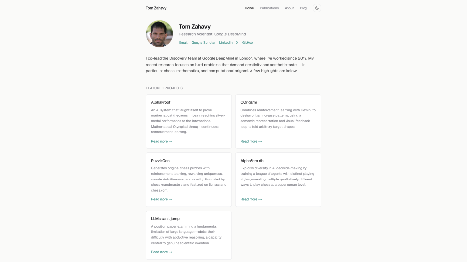Go to the About page
This screenshot has height=262, width=467.
pyautogui.click(x=289, y=8)
